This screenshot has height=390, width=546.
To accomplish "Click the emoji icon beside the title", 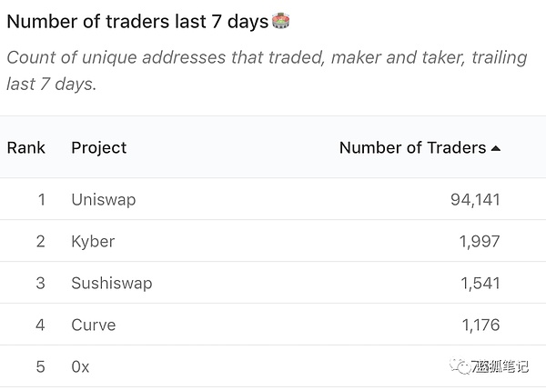I will pos(281,20).
